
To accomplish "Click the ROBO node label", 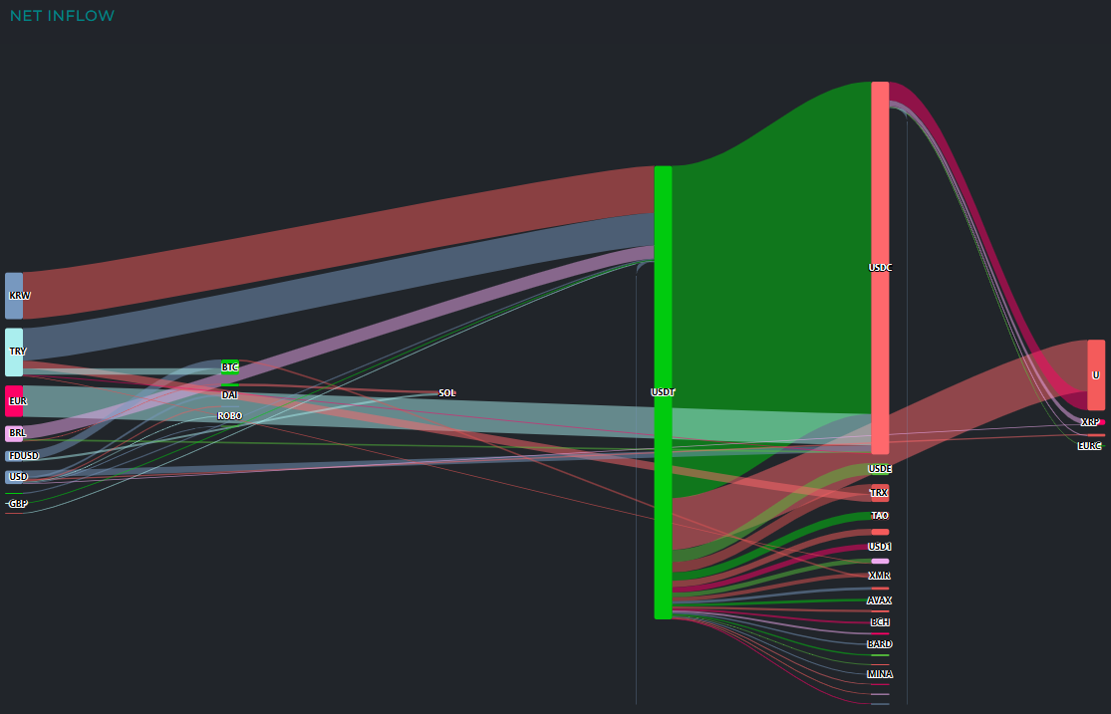I will click(230, 416).
